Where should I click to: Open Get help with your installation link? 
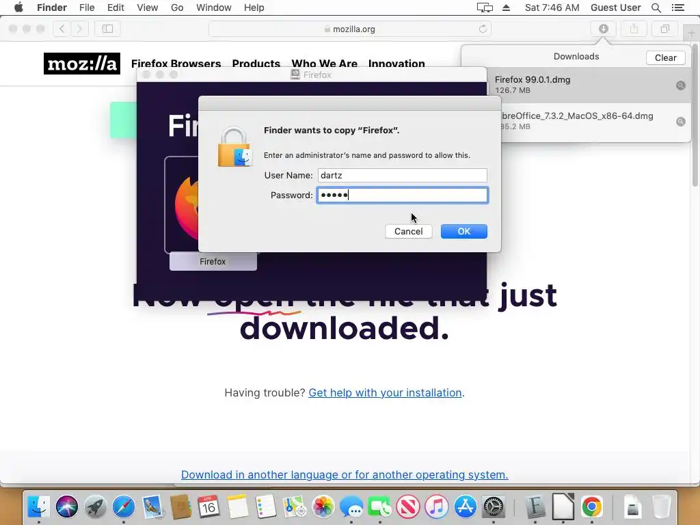[385, 392]
